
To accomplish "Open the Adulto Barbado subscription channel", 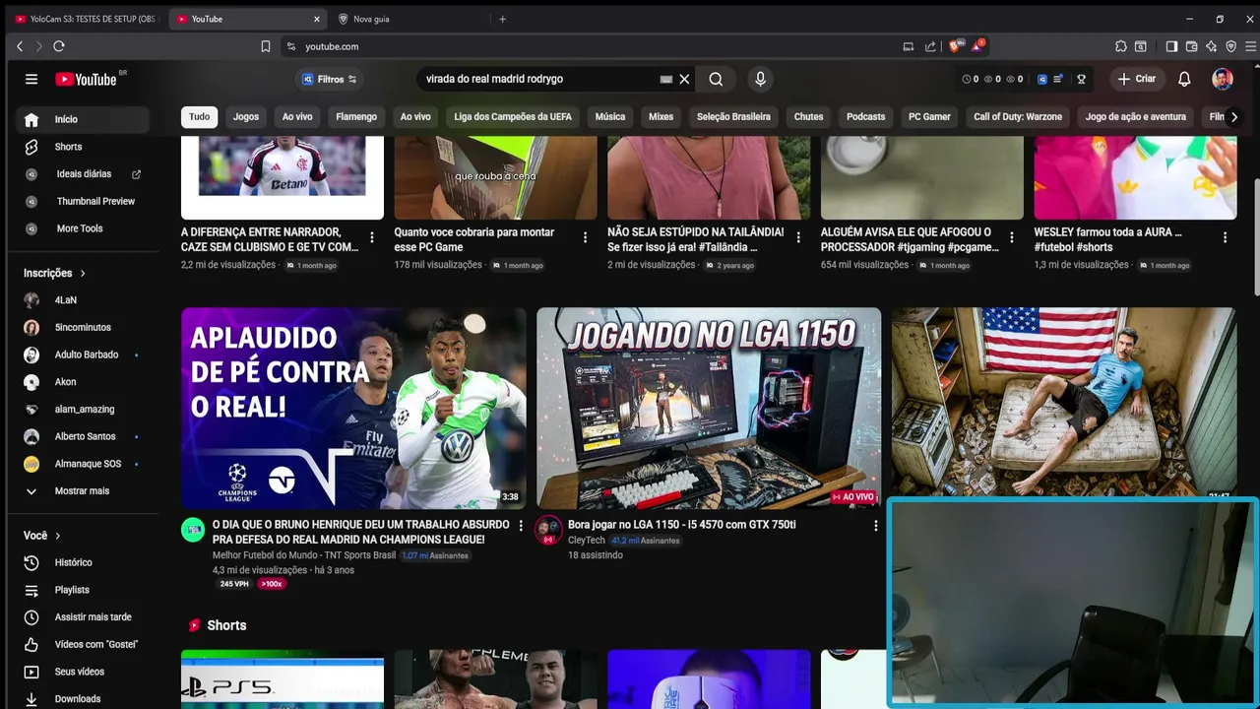I will [83, 354].
